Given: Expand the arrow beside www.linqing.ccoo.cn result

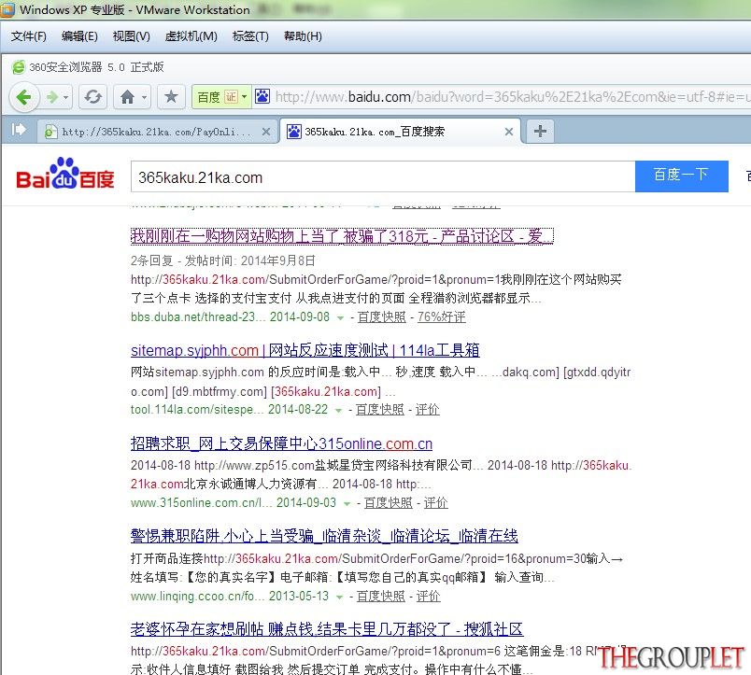Looking at the screenshot, I should click(339, 597).
